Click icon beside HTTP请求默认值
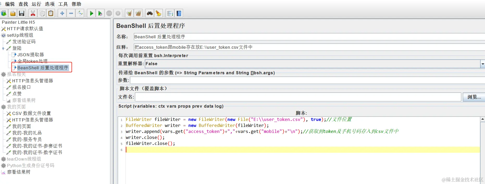Image resolution: width=485 pixels, height=184 pixels. pyautogui.click(x=4, y=29)
